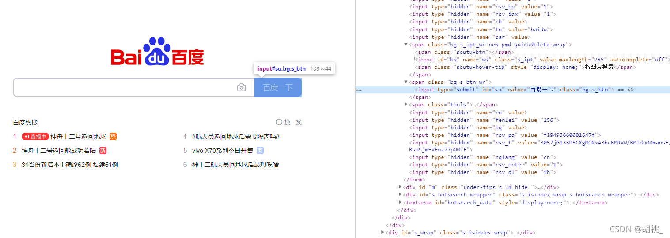
Task: Click the camera image-search icon
Action: 242,87
